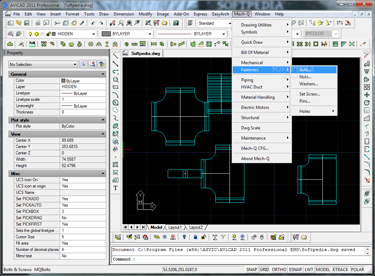The height and width of the screenshot is (276, 375).
Task: Click the Quick Select icon in Property panel
Action: (83, 64)
